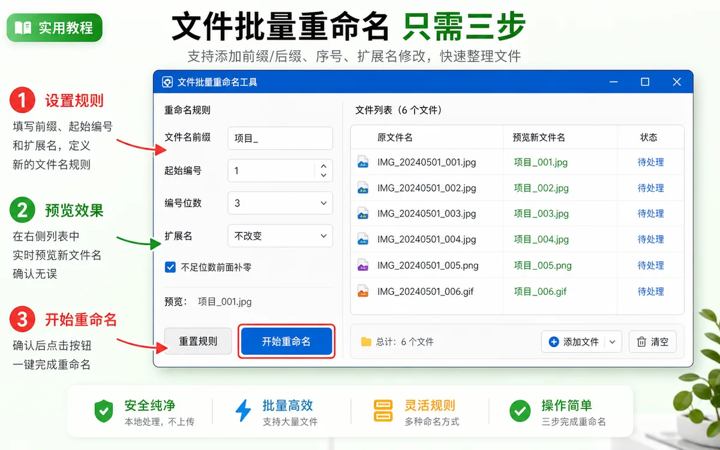The height and width of the screenshot is (450, 720).
Task: Click file icon for IMG_20240501_001.jpg
Action: (362, 162)
